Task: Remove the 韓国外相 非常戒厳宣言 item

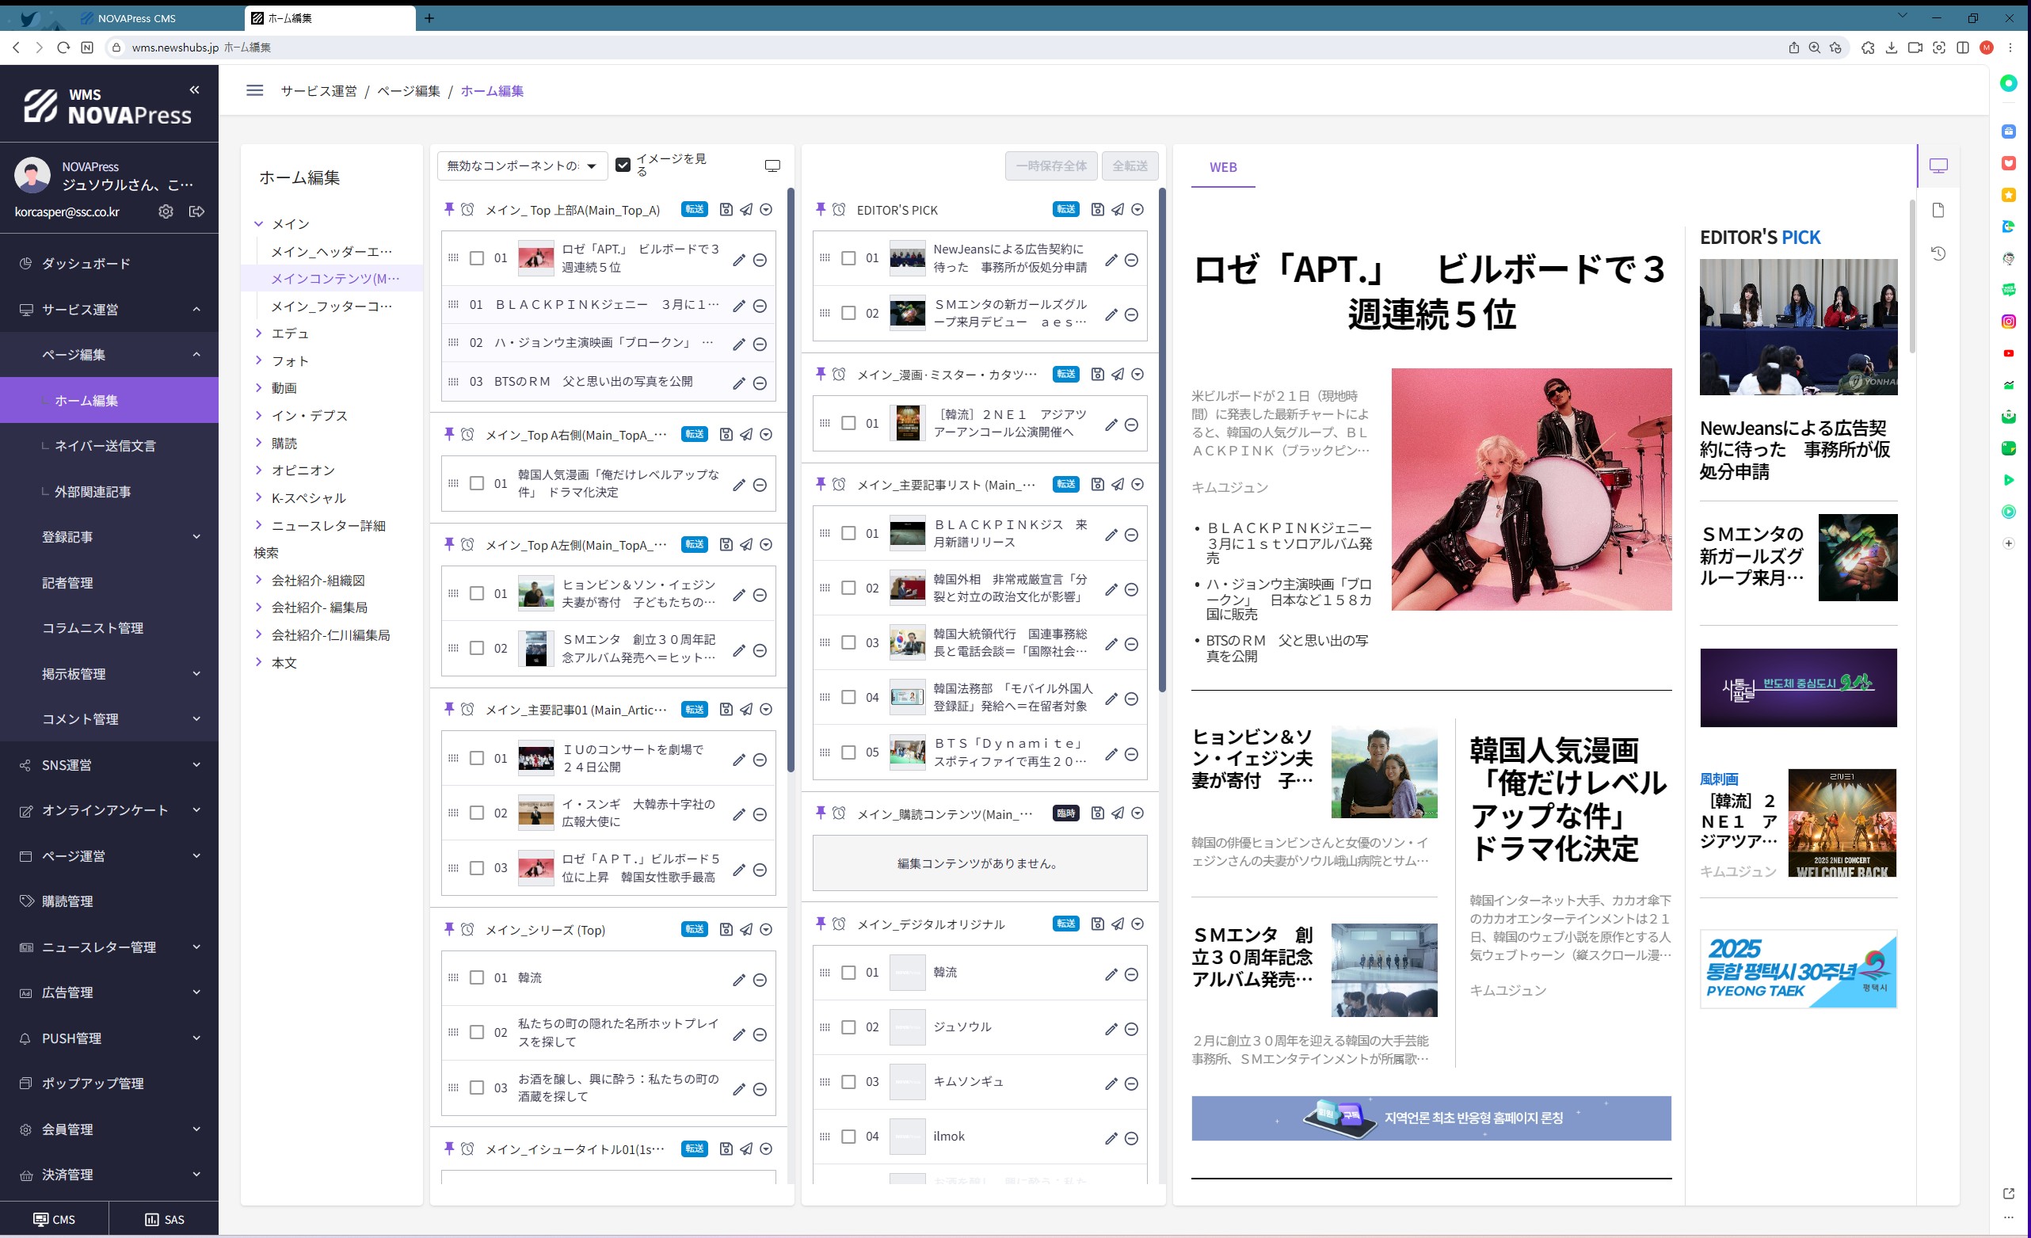Action: coord(1132,589)
